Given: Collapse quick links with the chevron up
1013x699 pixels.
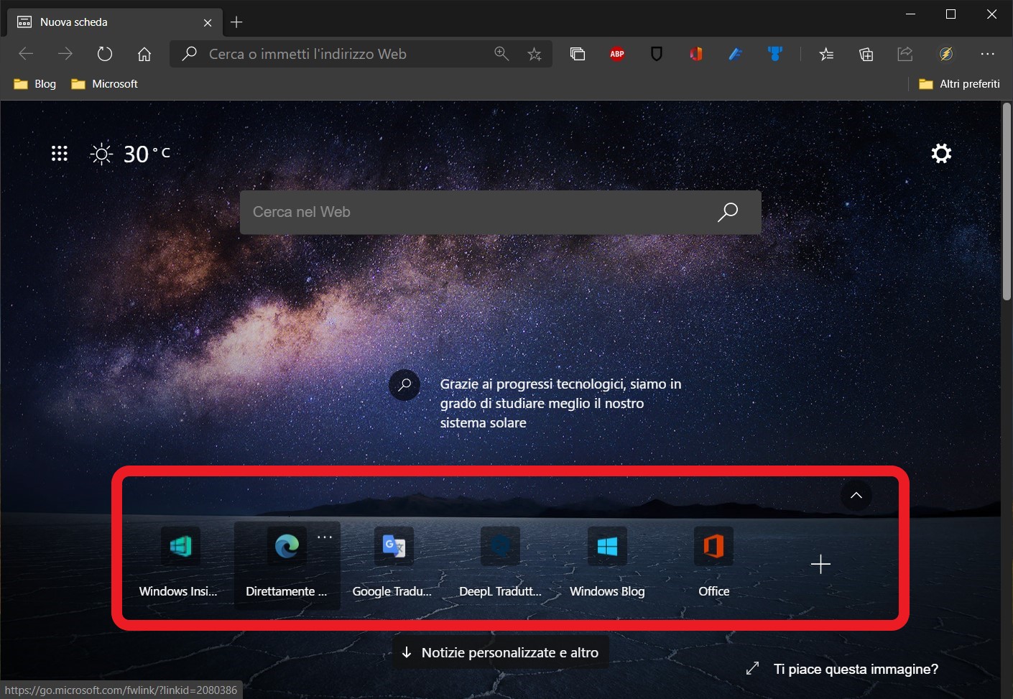Looking at the screenshot, I should [x=856, y=495].
